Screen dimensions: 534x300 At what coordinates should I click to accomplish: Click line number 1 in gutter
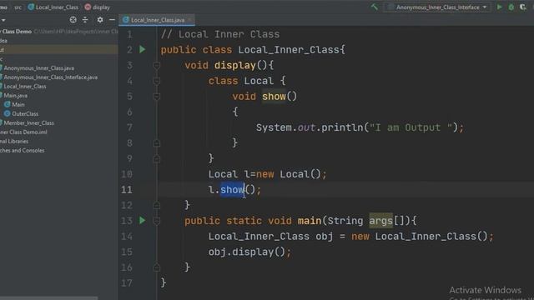pyautogui.click(x=129, y=34)
